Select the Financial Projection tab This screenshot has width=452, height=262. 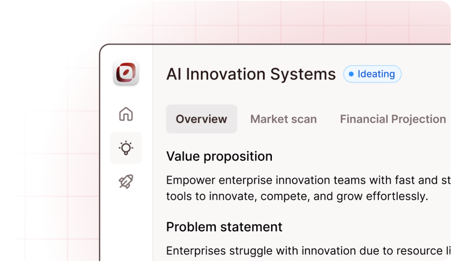[x=393, y=119]
